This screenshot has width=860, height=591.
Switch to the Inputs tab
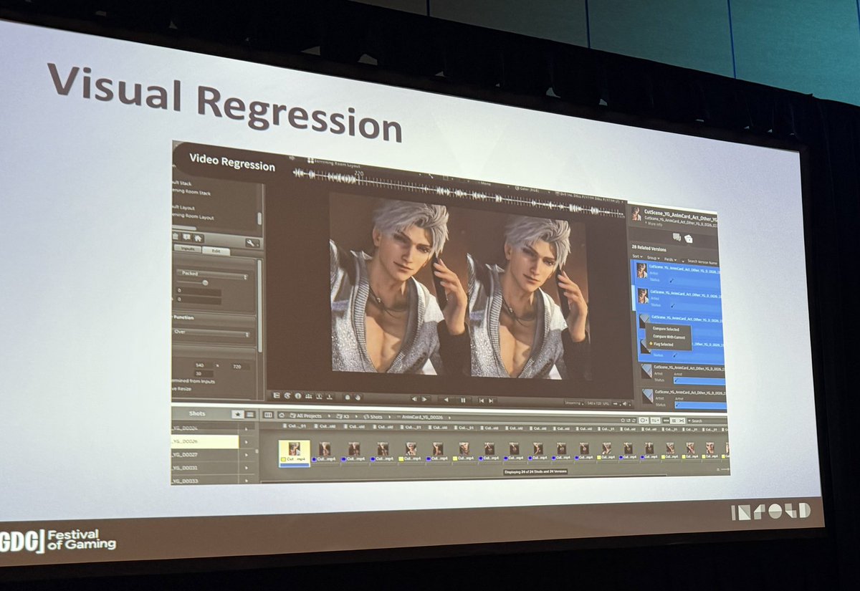188,249
